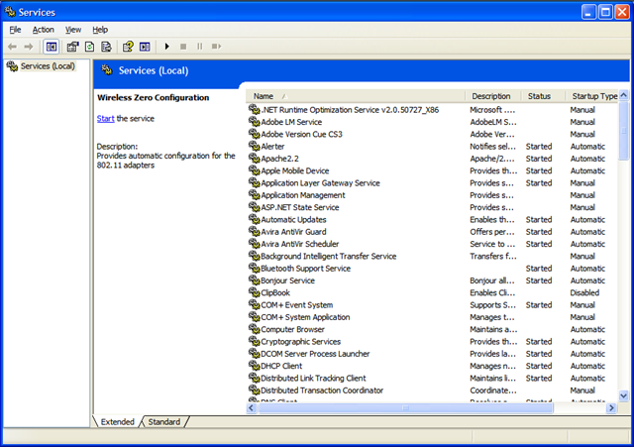Open the File menu
The height and width of the screenshot is (447, 634).
tap(15, 30)
